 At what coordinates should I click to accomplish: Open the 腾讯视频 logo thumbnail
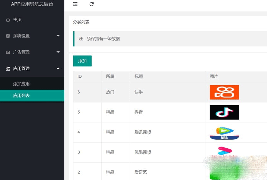pyautogui.click(x=224, y=133)
